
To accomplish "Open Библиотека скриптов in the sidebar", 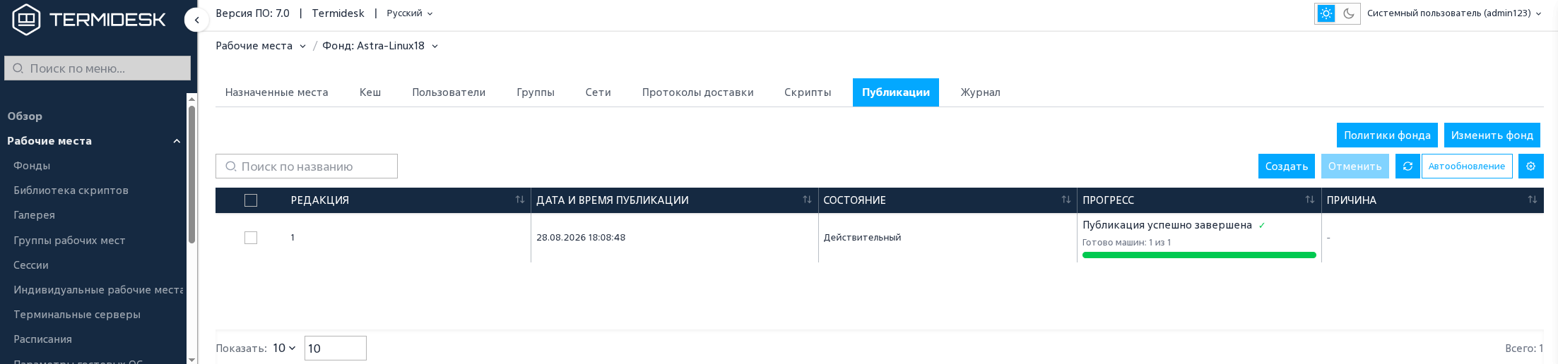I will point(71,190).
